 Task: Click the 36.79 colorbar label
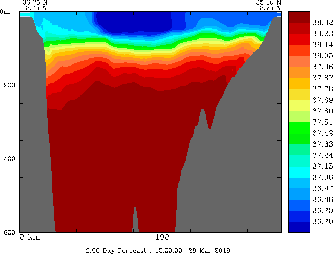(x=322, y=210)
